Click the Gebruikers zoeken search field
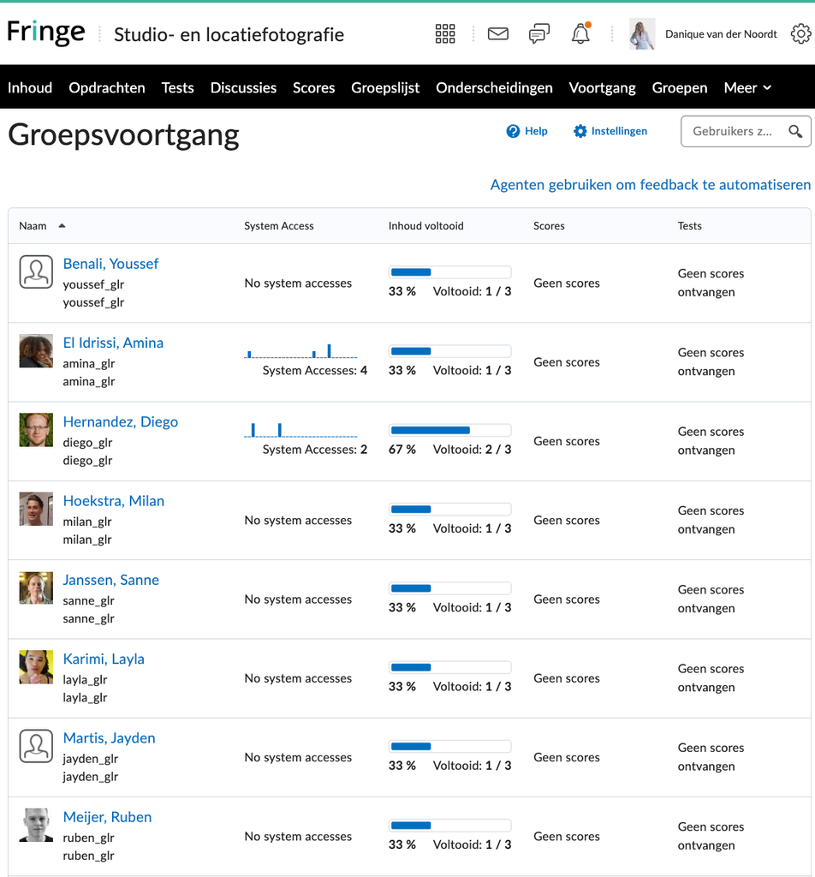 pos(732,132)
